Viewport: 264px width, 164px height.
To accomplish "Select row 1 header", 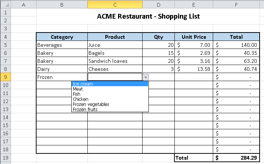I will click(5, 12).
